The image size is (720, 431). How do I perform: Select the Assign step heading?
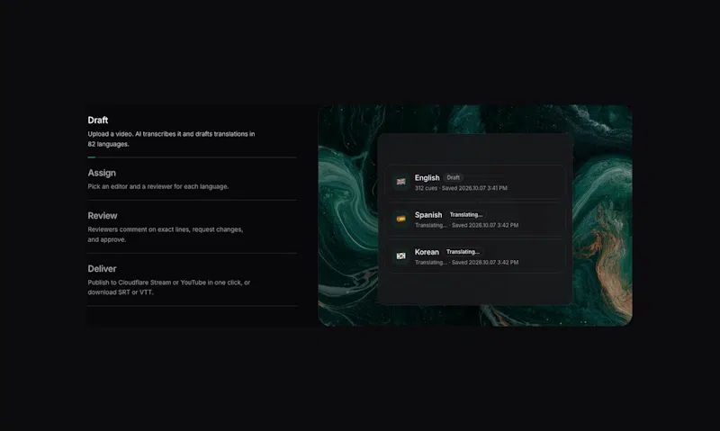[x=102, y=173]
